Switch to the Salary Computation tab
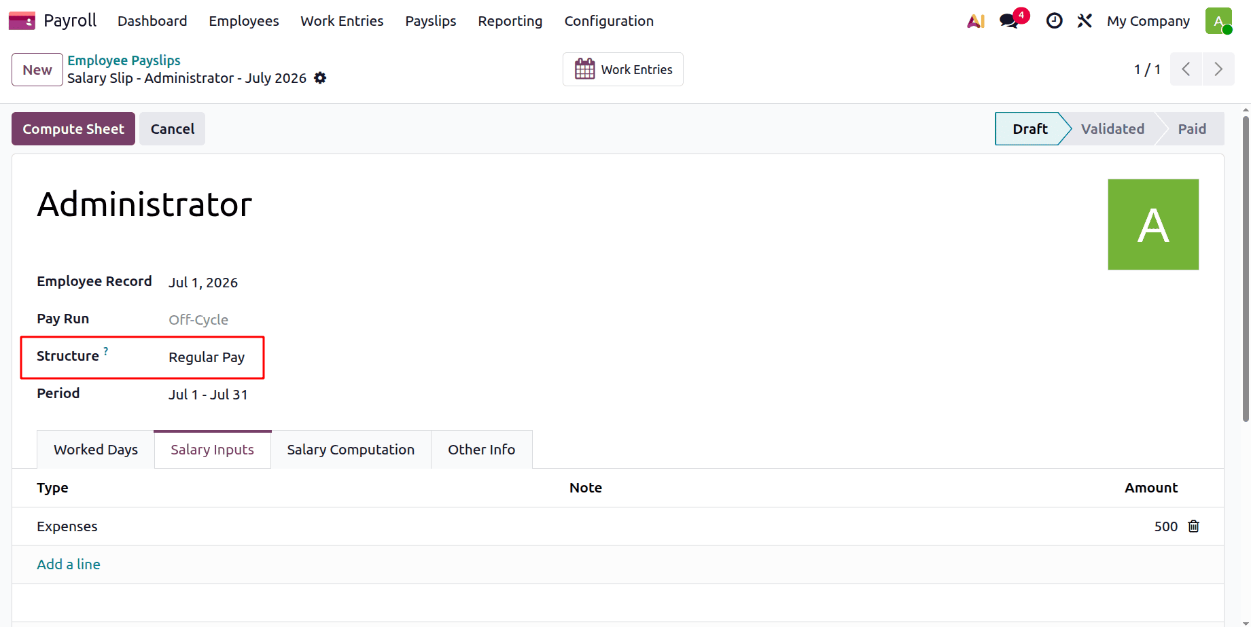 (351, 450)
